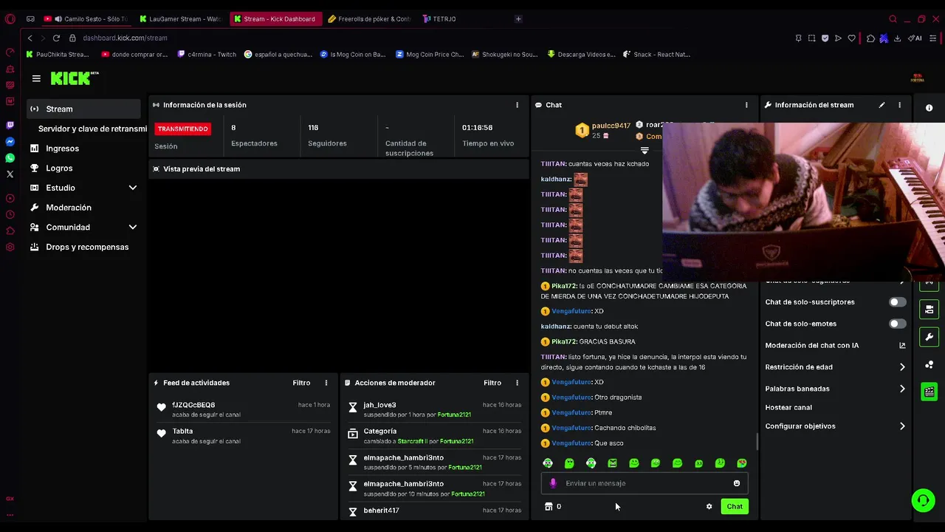The height and width of the screenshot is (532, 945).
Task: Click the heart bookmark icon in the address bar
Action: tap(851, 38)
